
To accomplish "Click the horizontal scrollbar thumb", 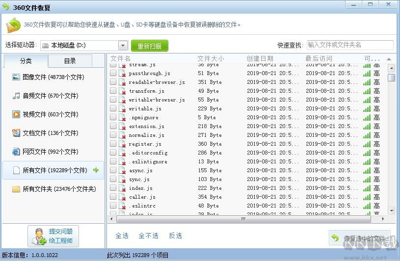I will [x=243, y=219].
